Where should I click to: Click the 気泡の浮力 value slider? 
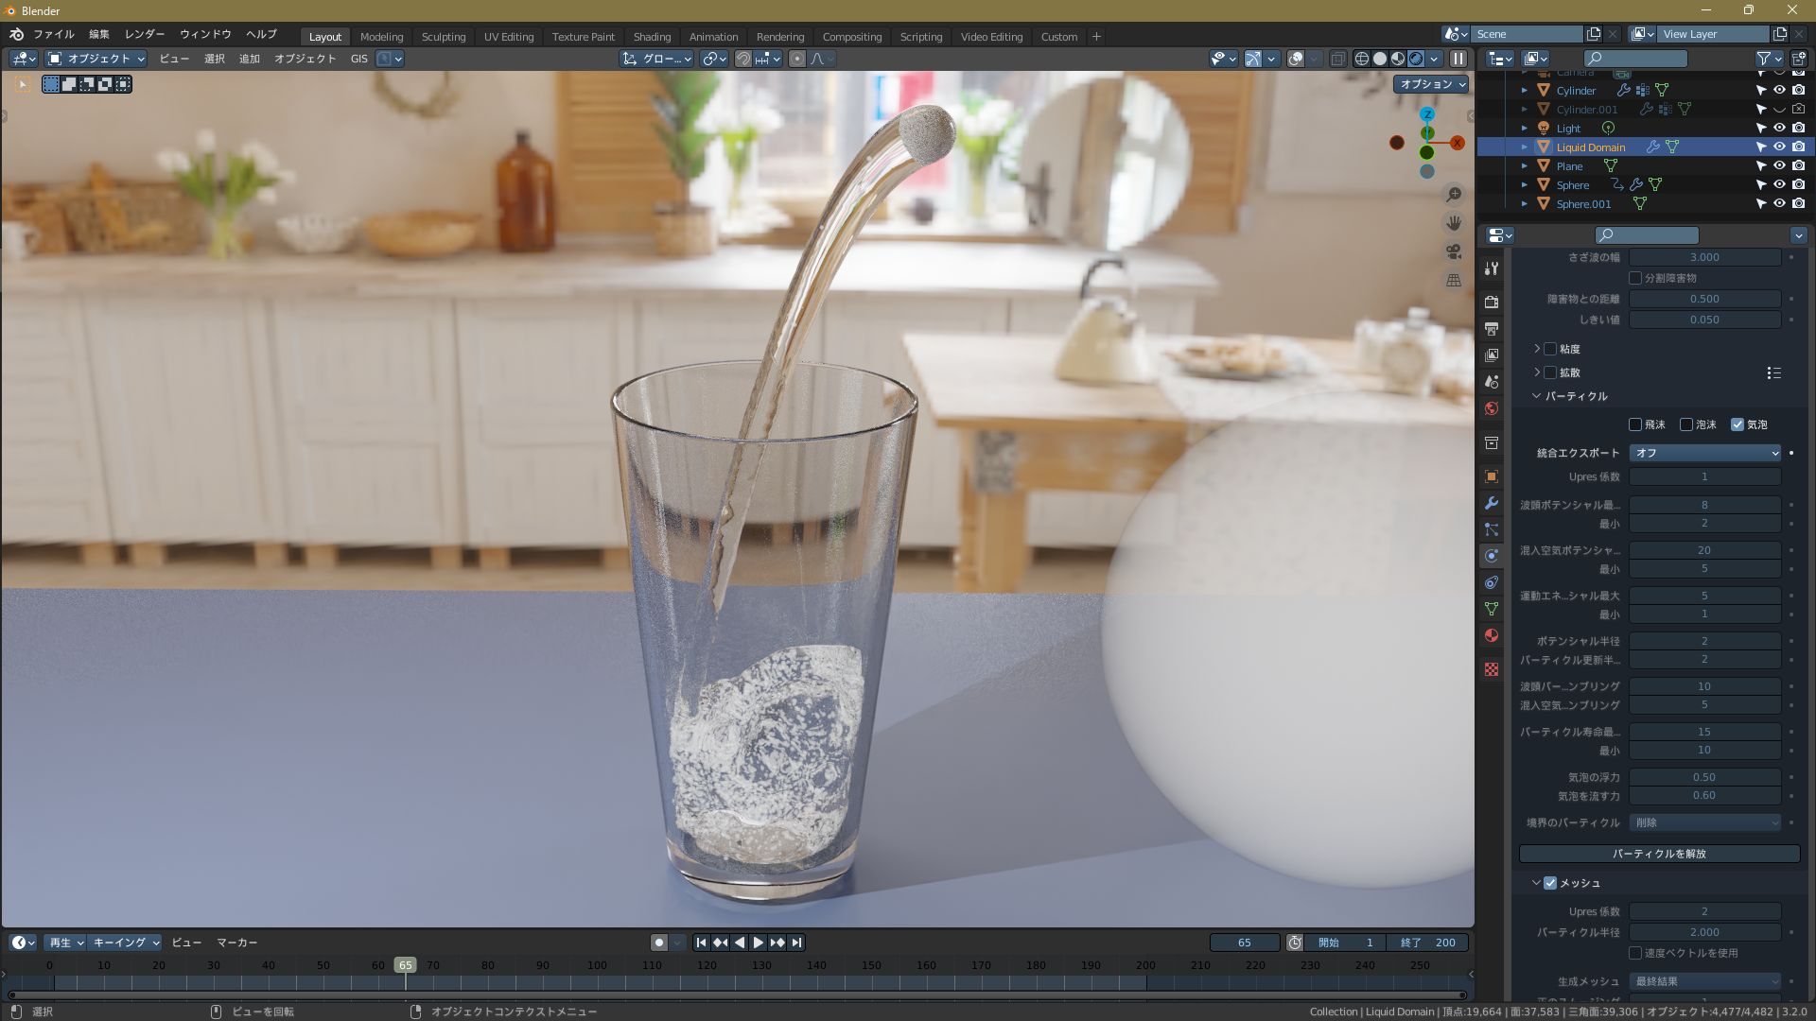point(1704,777)
